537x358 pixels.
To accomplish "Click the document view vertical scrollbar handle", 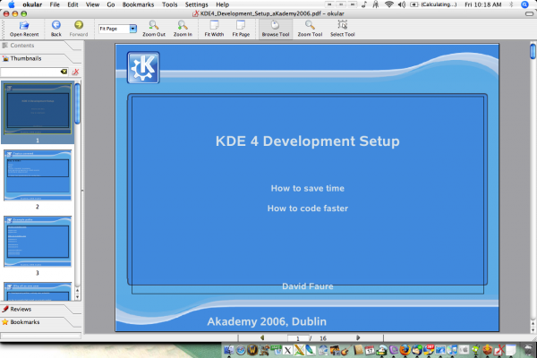I will [533, 51].
